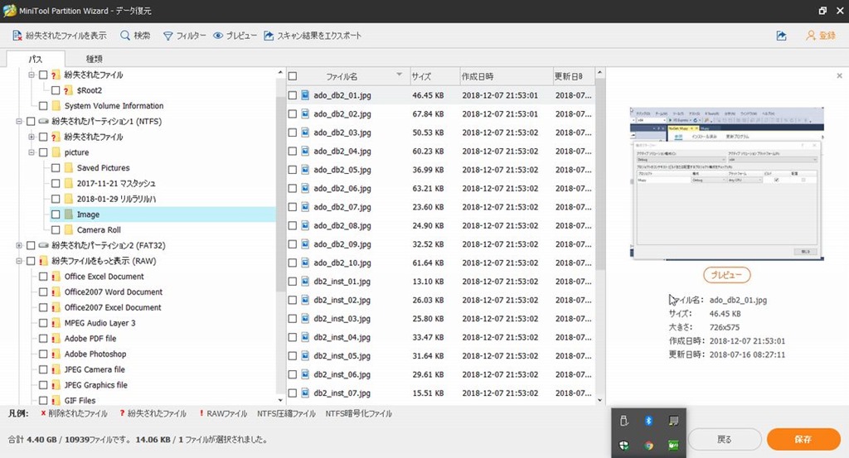The image size is (849, 458).
Task: Expand the lost partition 2 (FAT32) node
Action: [x=18, y=245]
